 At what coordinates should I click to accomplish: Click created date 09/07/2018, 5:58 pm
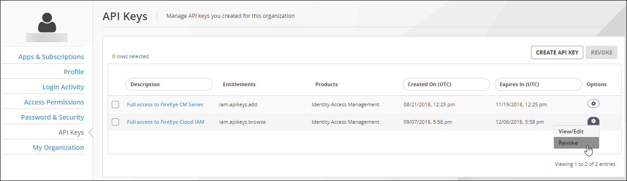[428, 122]
